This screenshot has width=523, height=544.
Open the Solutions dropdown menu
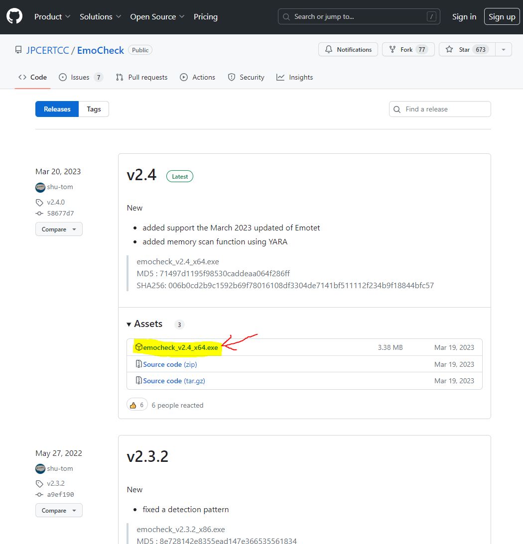(x=100, y=16)
